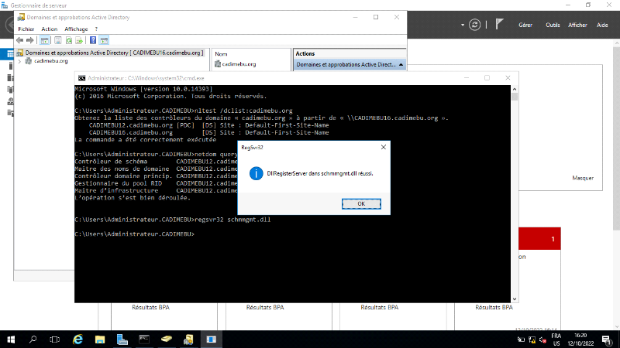Click the taskbar search magnifier icon
This screenshot has height=348, width=620.
click(x=33, y=339)
